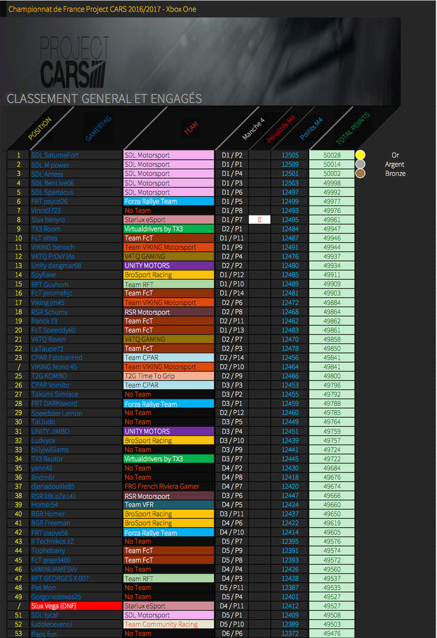Click the TOTAL POINTS column header
Image resolution: width=437 pixels, height=638 pixels.
click(x=352, y=128)
